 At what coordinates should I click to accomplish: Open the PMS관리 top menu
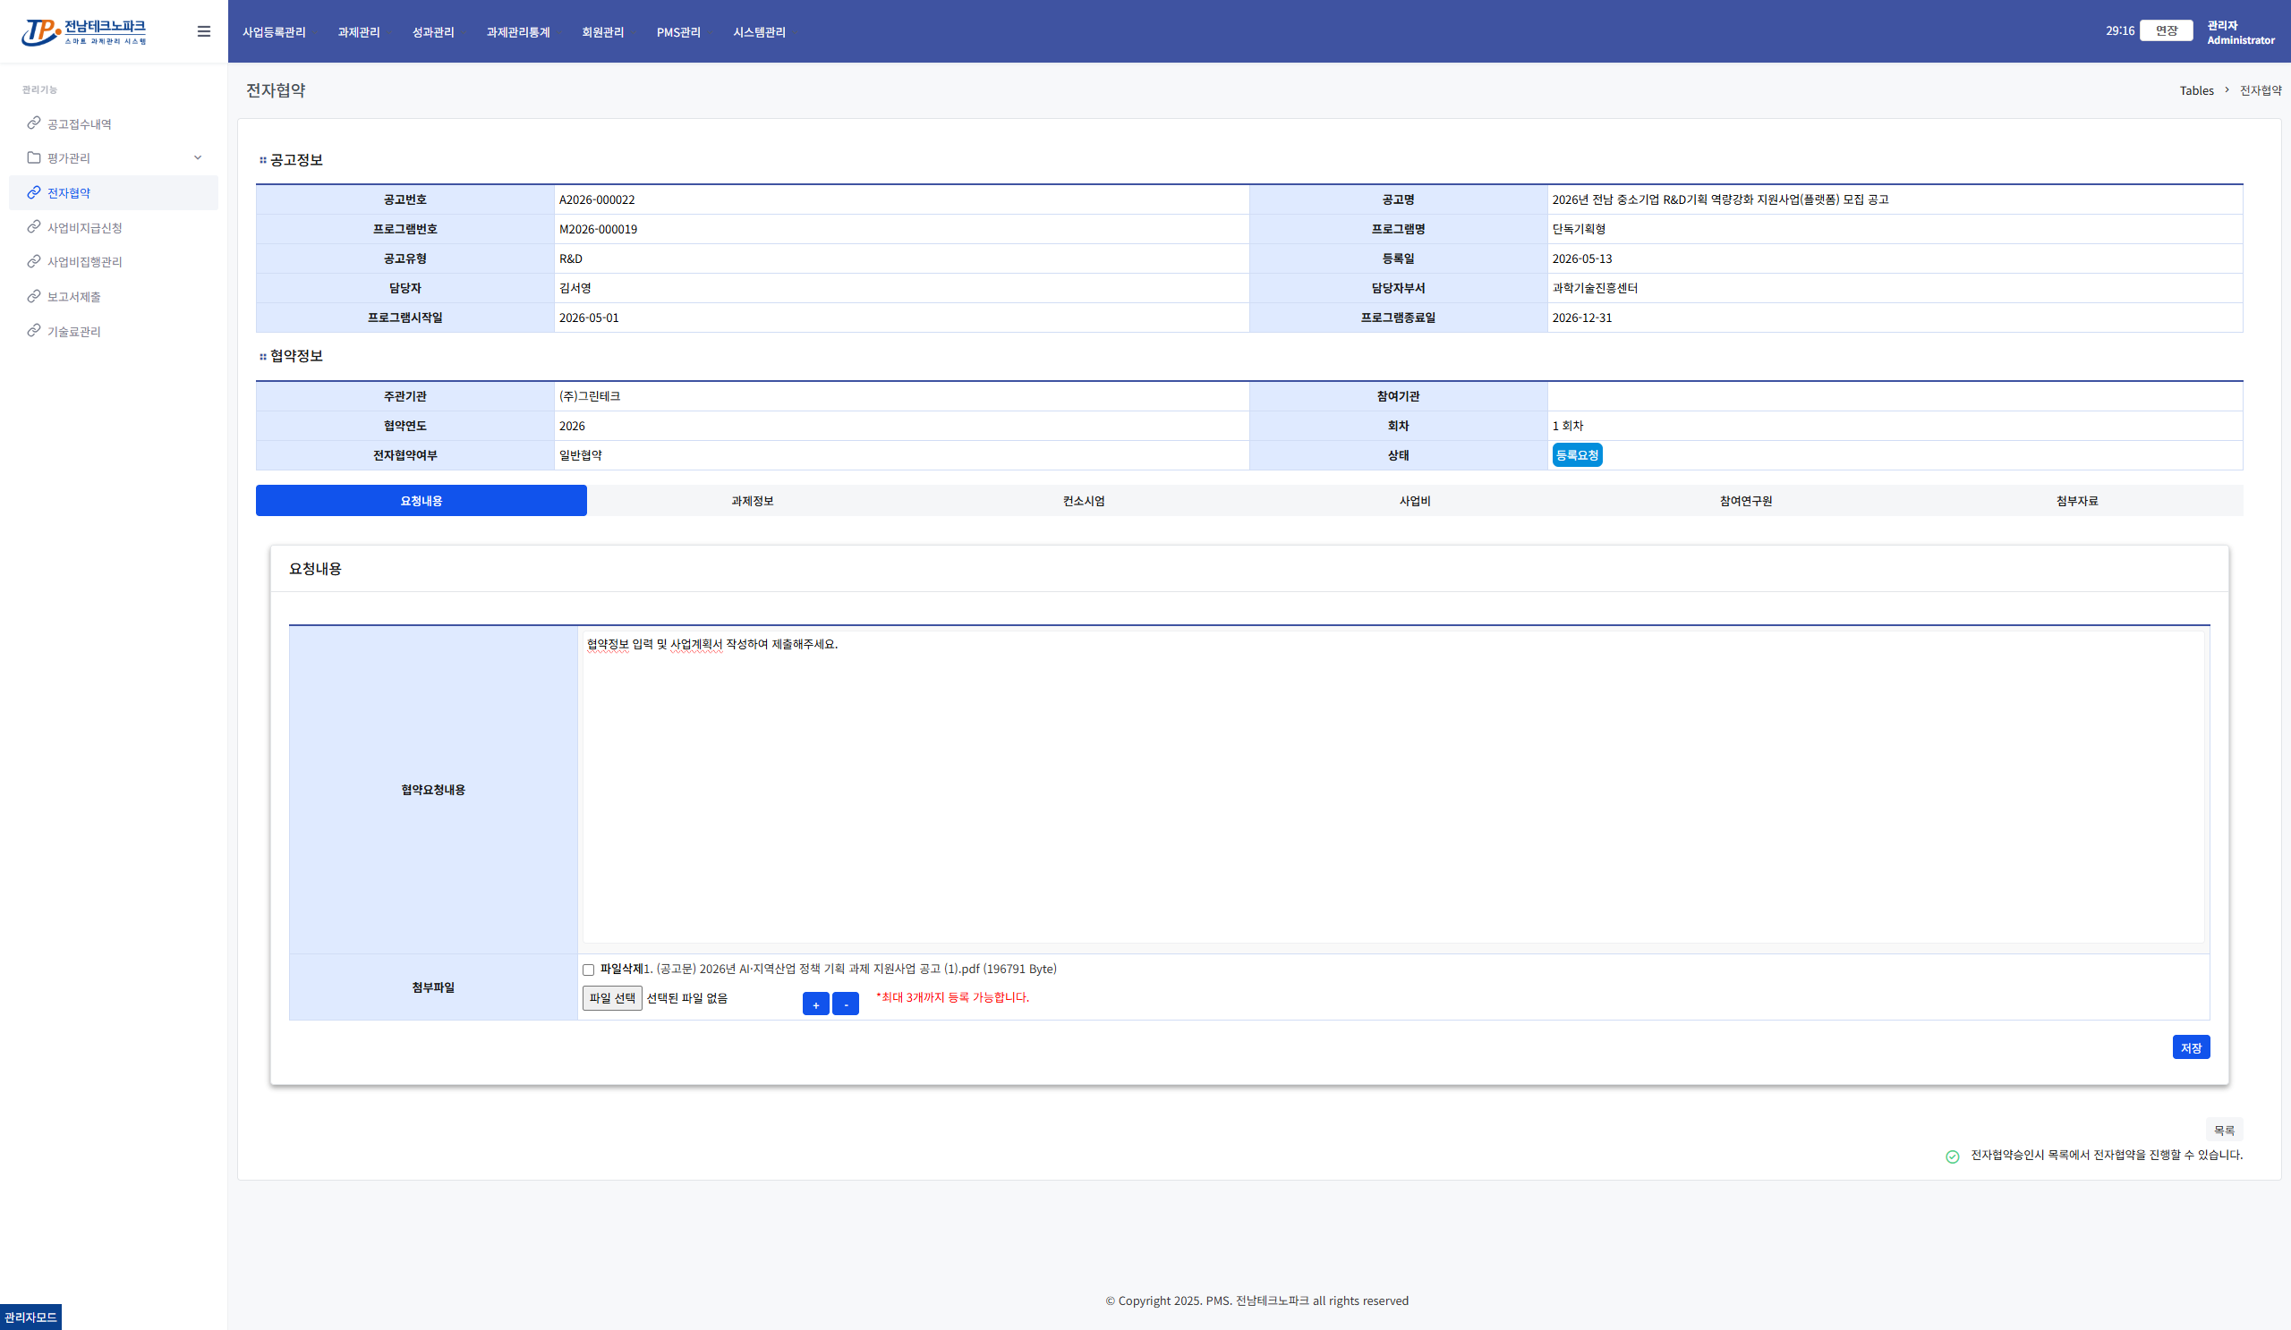tap(678, 32)
